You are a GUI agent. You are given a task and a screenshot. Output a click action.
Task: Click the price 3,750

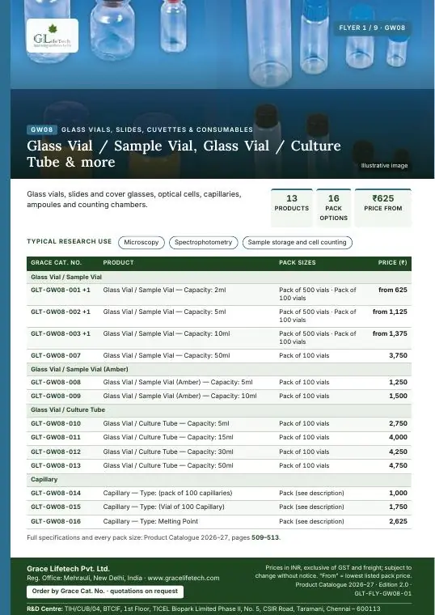click(398, 356)
